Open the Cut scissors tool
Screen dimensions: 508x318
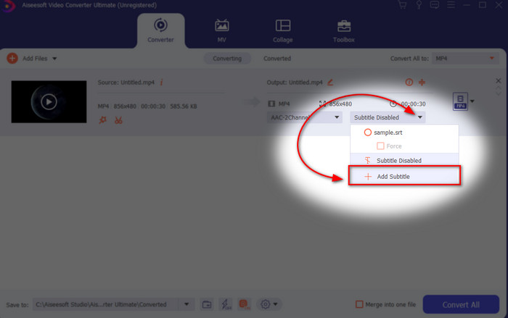pyautogui.click(x=118, y=120)
